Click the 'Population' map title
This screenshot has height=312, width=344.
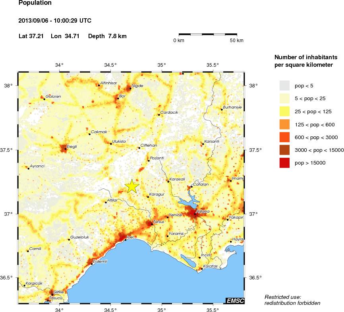(x=35, y=3)
